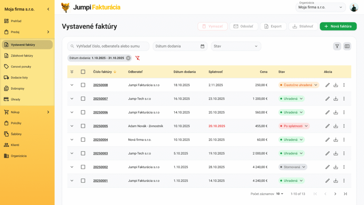This screenshot has width=364, height=205.
Task: Click edit pencil icon for invoice 20250008
Action: click(x=327, y=85)
